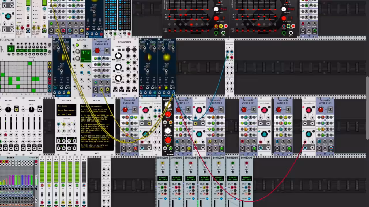The image size is (369, 207).
Task: Click the time display on the first Monorecorder
Action: coord(163,178)
